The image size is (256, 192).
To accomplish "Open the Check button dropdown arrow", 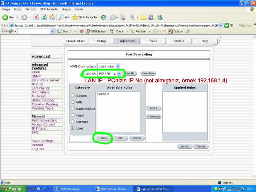I will (127, 31).
